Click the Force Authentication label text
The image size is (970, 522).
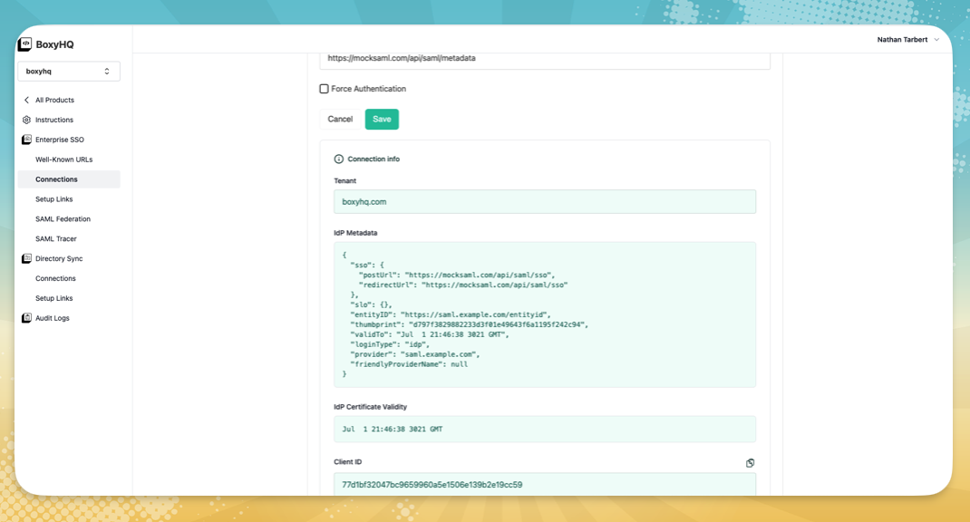pyautogui.click(x=369, y=89)
